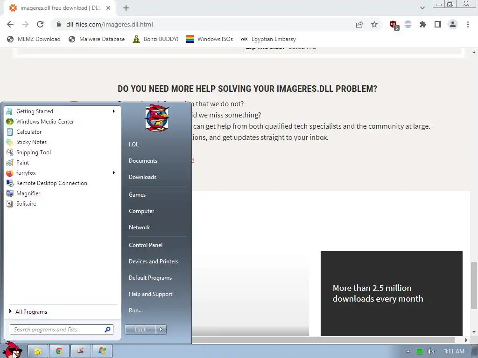Viewport: 478px width, 358px height.
Task: Show hidden system tray icons
Action: point(408,351)
